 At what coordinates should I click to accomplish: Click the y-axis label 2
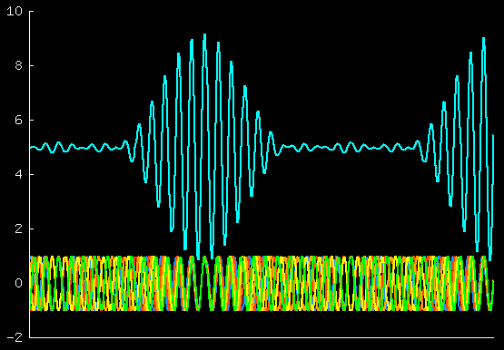[19, 229]
